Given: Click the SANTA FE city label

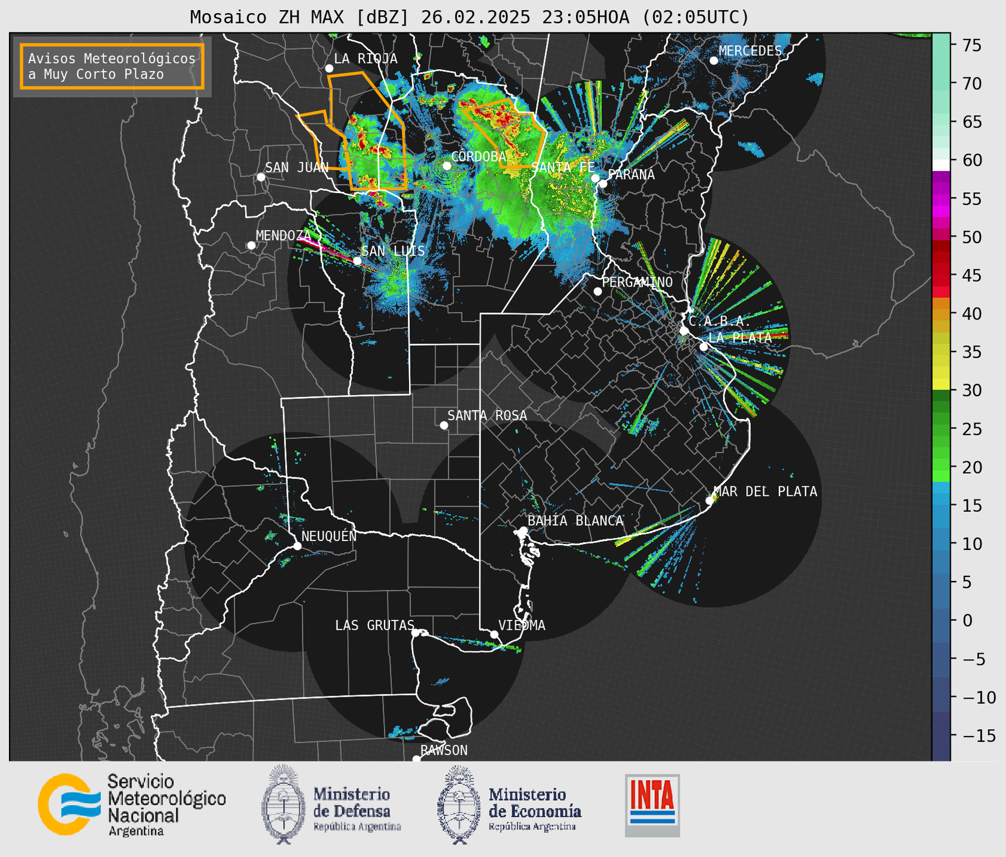Looking at the screenshot, I should tap(564, 167).
